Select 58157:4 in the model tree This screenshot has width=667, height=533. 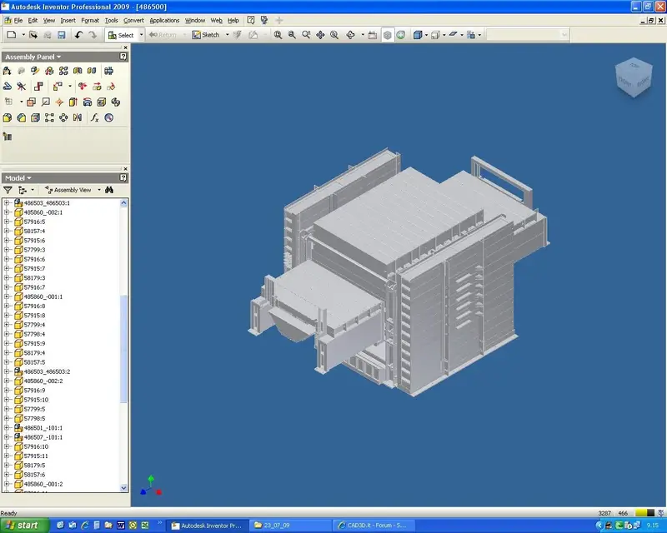34,231
